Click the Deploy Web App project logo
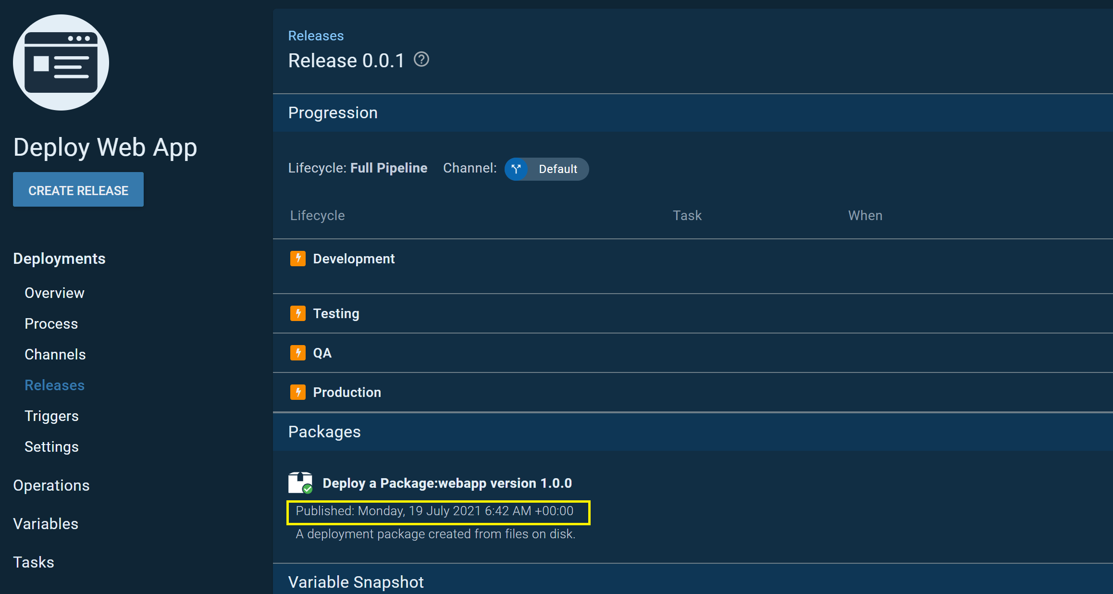Viewport: 1113px width, 594px height. (x=61, y=62)
